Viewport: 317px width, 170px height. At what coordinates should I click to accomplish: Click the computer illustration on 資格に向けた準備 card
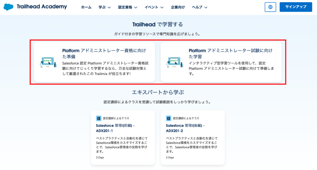tap(48, 62)
